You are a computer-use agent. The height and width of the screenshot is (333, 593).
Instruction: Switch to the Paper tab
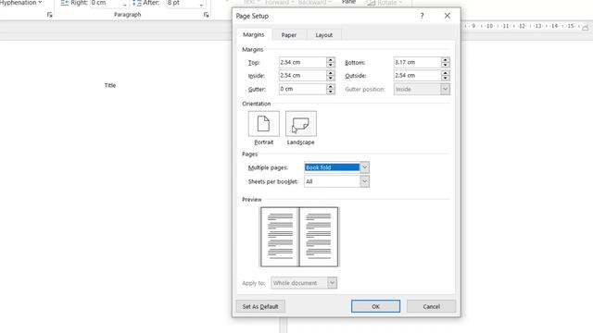tap(288, 35)
